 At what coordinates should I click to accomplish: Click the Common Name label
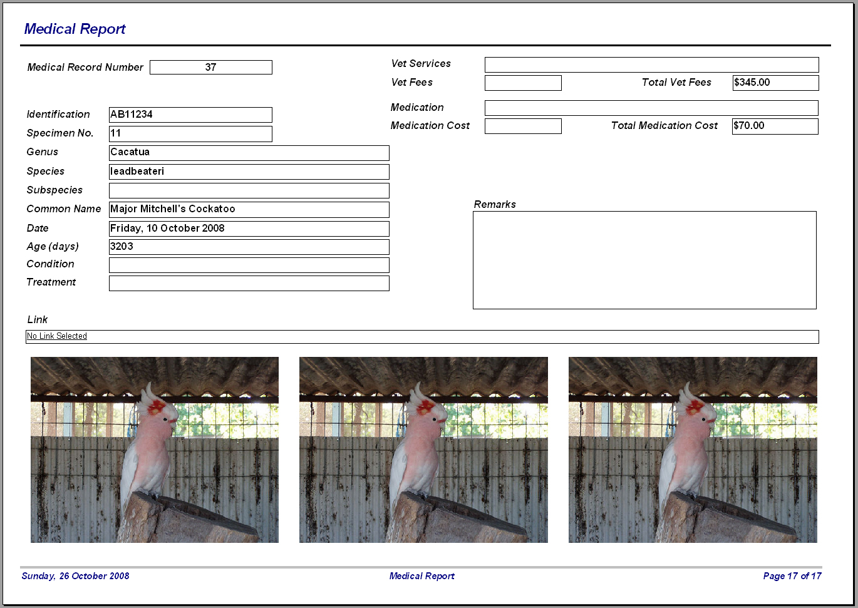point(63,209)
